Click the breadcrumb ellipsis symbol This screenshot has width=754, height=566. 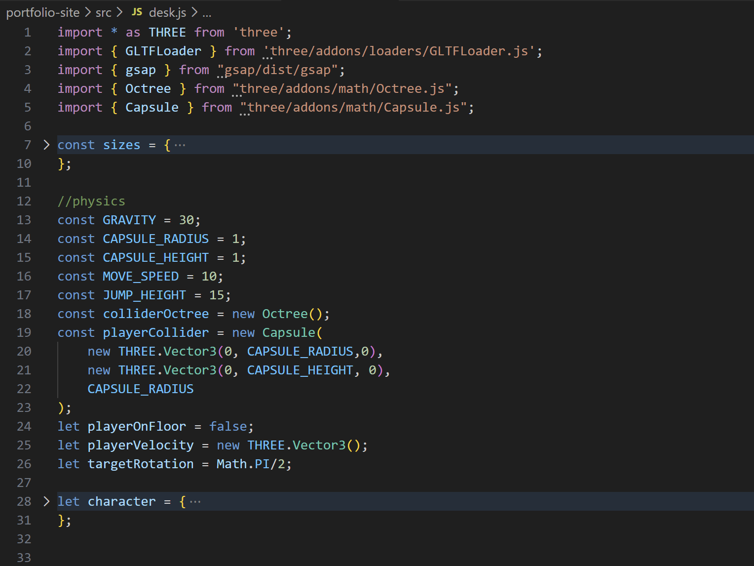coord(207,13)
